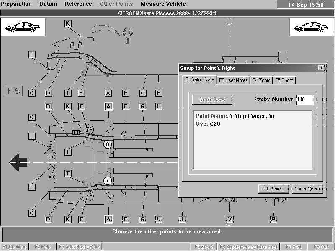Click the 14 Sep 15:50 clock display
Viewport: 335px width, 251px height.
pyautogui.click(x=306, y=5)
